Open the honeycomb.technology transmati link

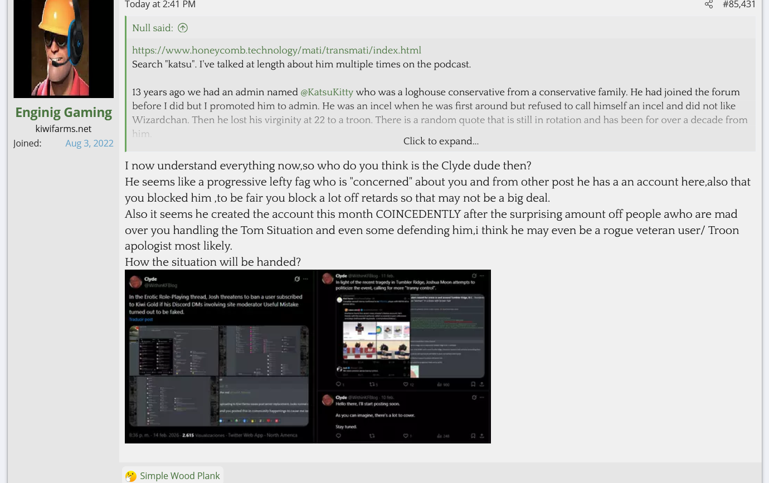pos(276,50)
